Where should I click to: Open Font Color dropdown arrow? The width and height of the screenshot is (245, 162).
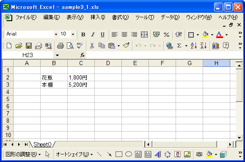(x=226, y=35)
